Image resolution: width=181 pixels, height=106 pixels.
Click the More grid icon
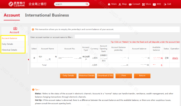click(143, 4)
